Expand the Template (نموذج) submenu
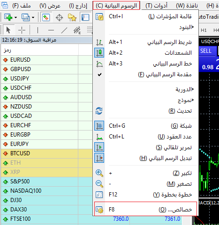The image size is (219, 225). click(146, 100)
